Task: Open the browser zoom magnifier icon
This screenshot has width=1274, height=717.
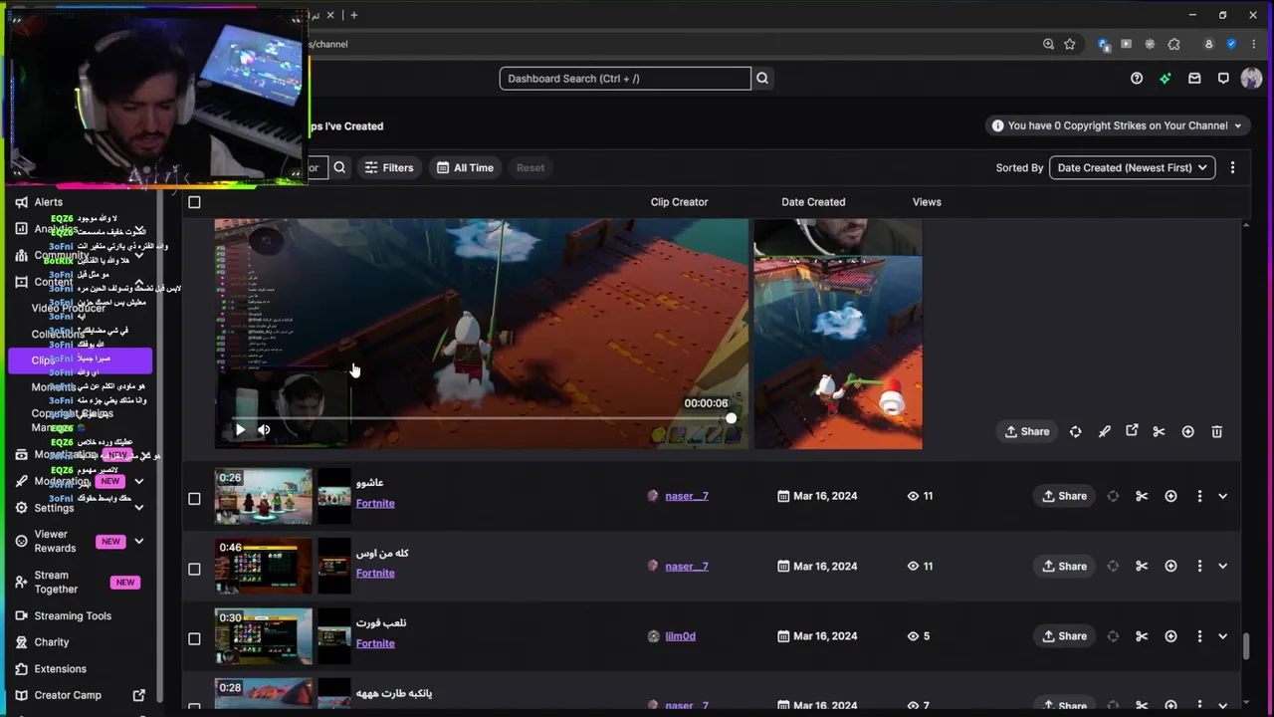Action: click(1048, 44)
